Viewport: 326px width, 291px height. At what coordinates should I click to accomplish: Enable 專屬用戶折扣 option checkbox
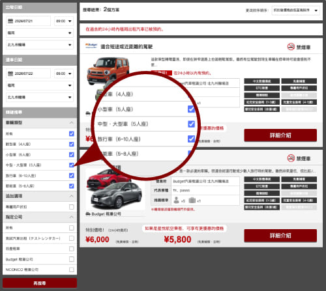point(72,207)
